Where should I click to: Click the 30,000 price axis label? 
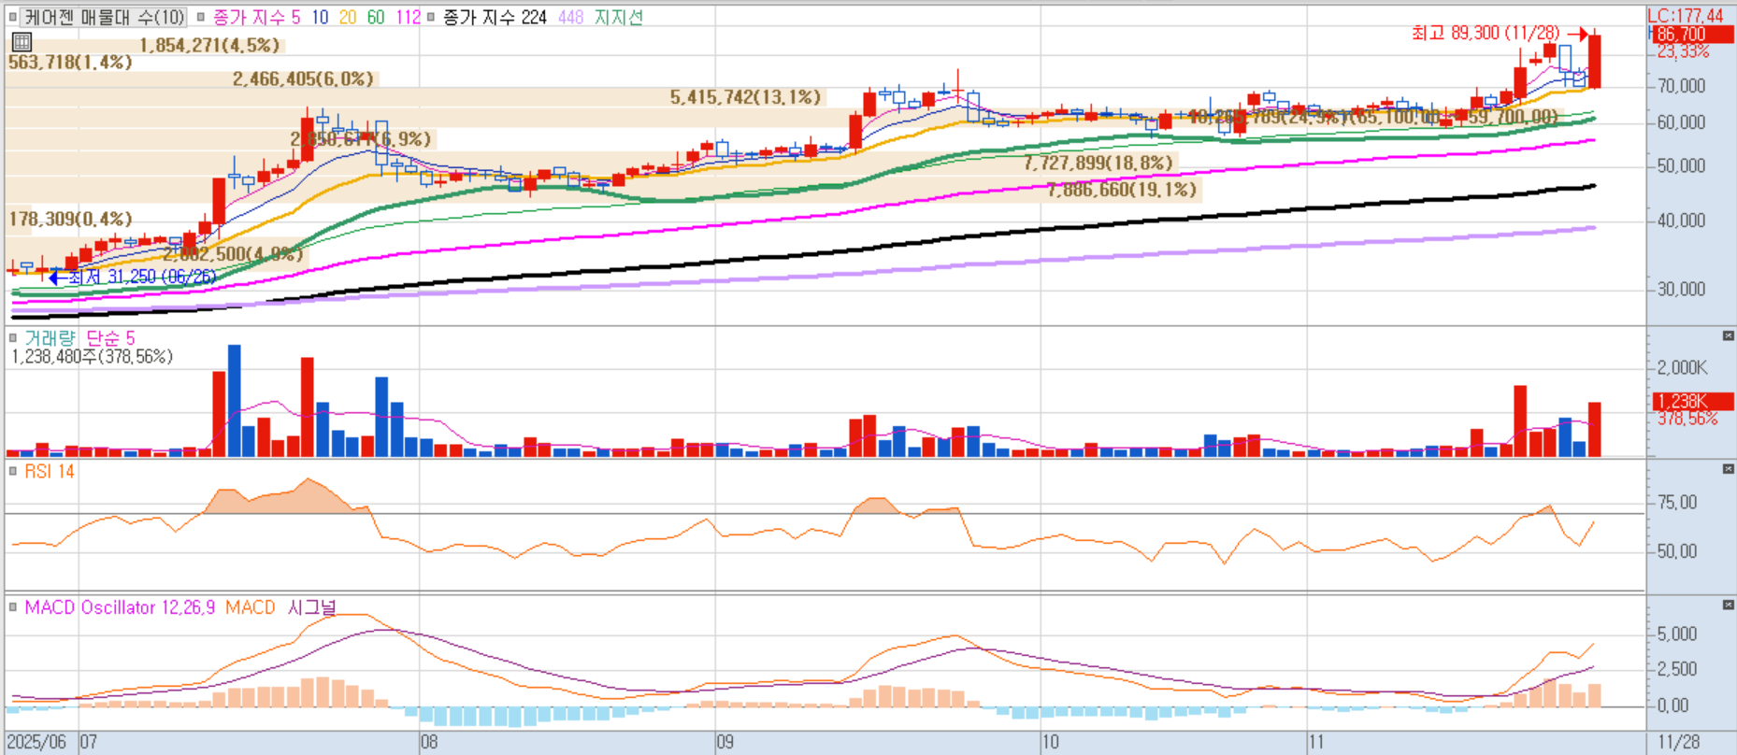click(1681, 290)
